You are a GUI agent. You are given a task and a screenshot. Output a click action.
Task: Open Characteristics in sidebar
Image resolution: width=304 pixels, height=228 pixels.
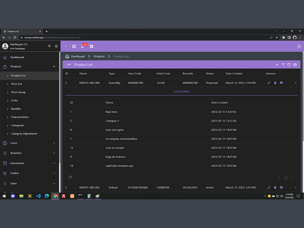(29, 117)
